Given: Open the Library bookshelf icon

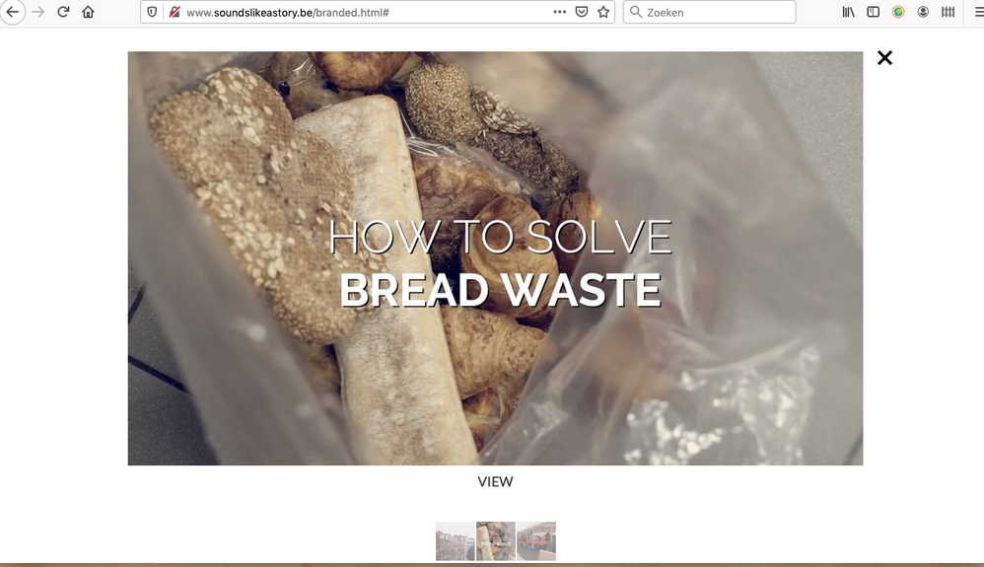Looking at the screenshot, I should (848, 12).
